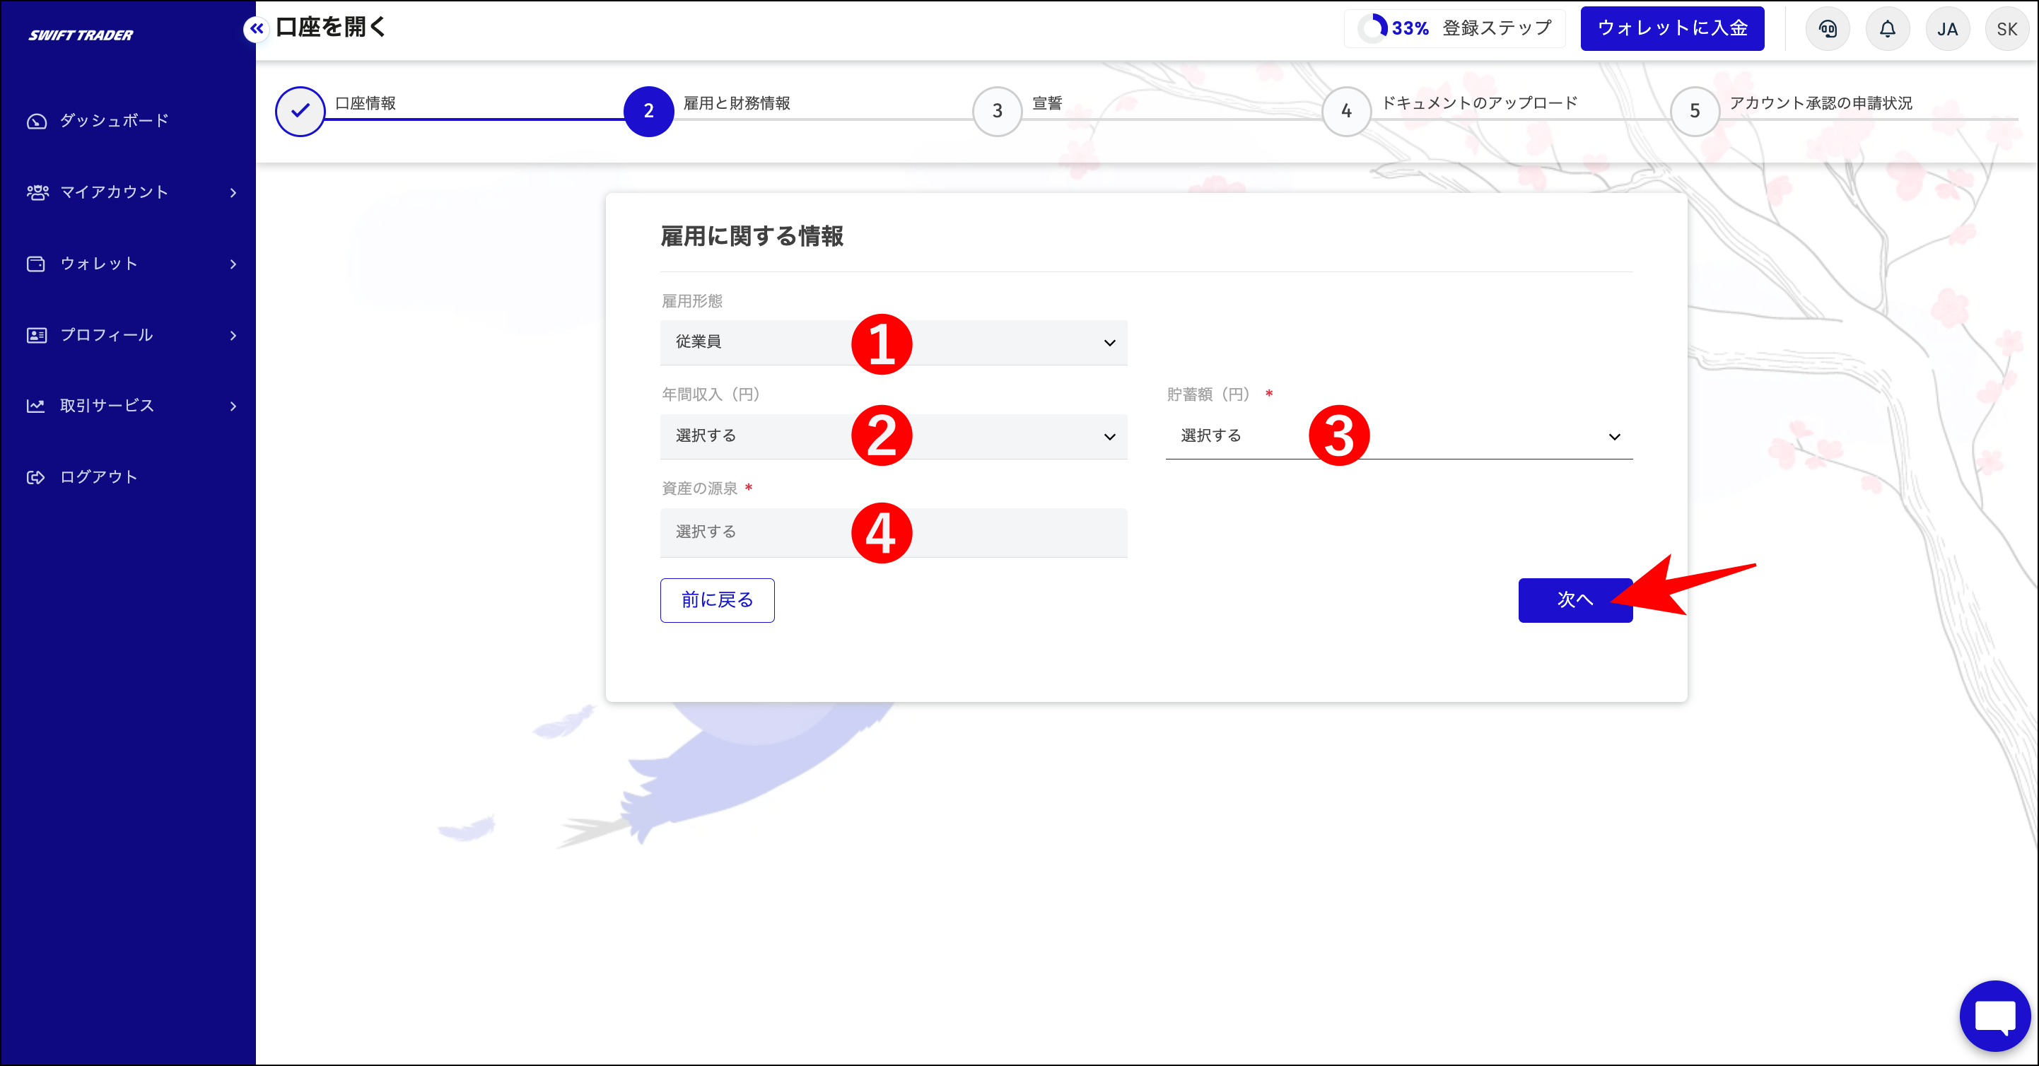Click 次へ button
This screenshot has height=1066, width=2039.
(1574, 600)
